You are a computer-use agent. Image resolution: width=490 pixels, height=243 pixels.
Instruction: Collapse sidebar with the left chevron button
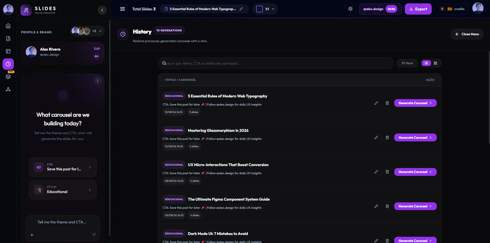pyautogui.click(x=102, y=10)
